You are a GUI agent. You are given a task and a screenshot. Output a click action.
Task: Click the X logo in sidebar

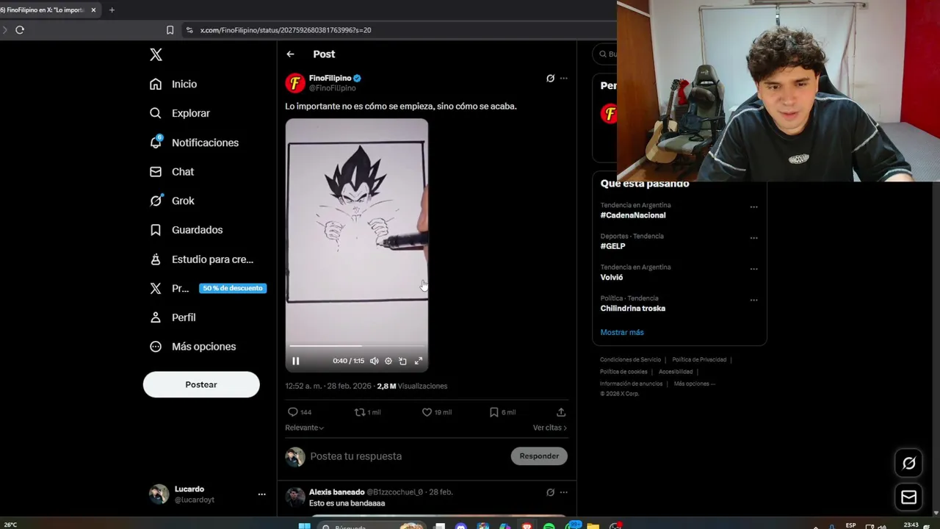(156, 54)
